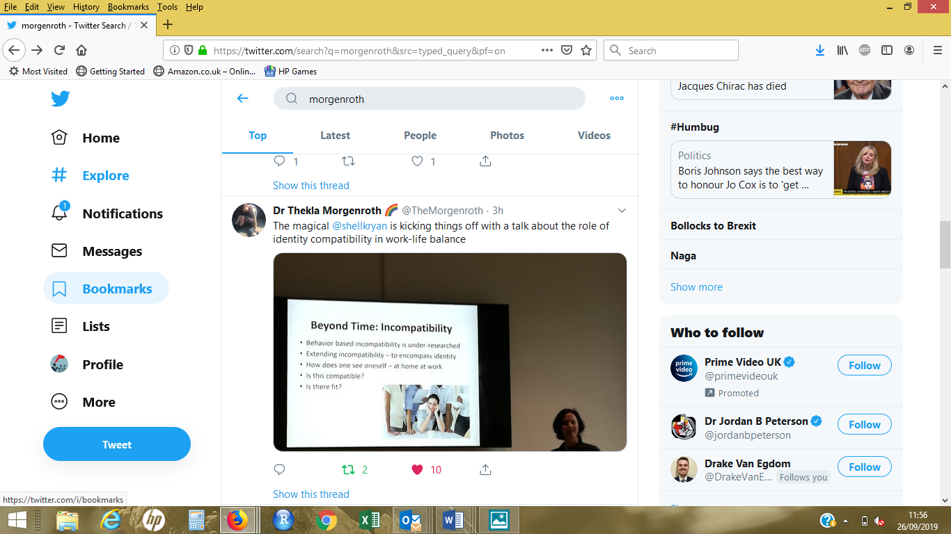The image size is (951, 534).
Task: Open search options three-dots menu
Action: tap(617, 99)
